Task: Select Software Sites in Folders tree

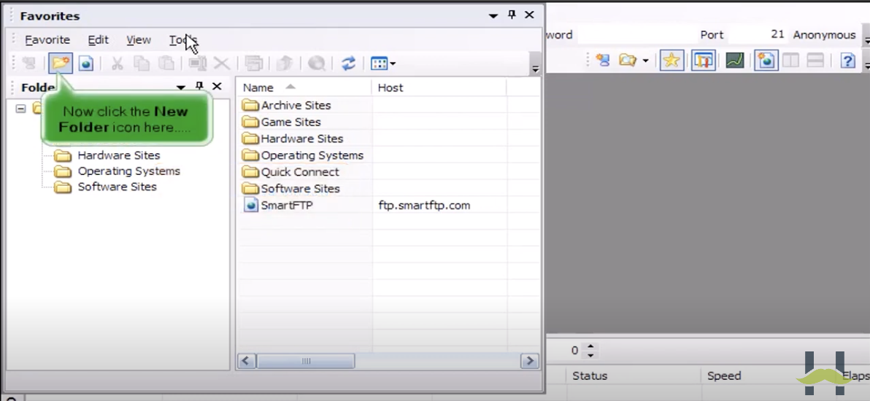Action: (117, 187)
